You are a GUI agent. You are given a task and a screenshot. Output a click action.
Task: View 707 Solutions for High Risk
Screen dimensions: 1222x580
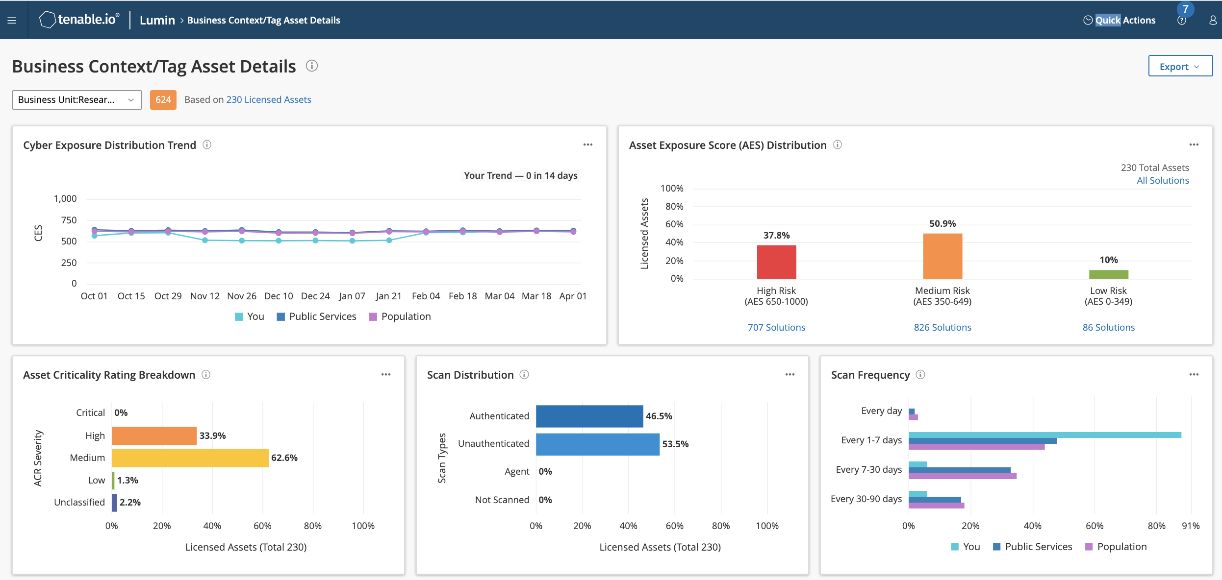tap(776, 327)
